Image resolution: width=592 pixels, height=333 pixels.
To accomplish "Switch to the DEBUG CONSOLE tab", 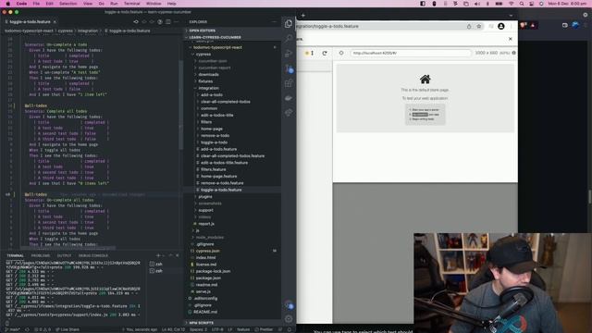I will (93, 255).
